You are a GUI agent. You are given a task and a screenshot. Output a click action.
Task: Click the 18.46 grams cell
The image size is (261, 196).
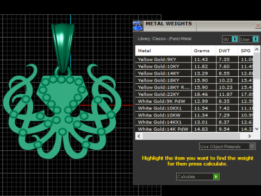(x=204, y=94)
